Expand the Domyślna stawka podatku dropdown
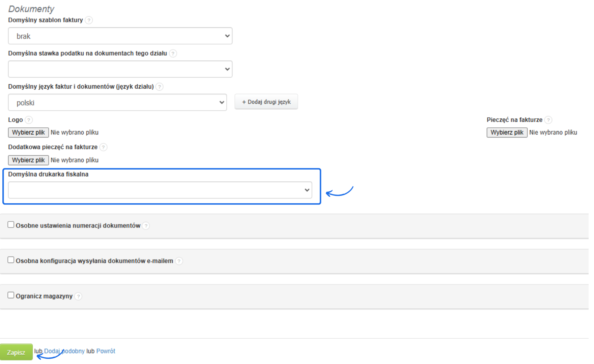The image size is (594, 364). [120, 69]
